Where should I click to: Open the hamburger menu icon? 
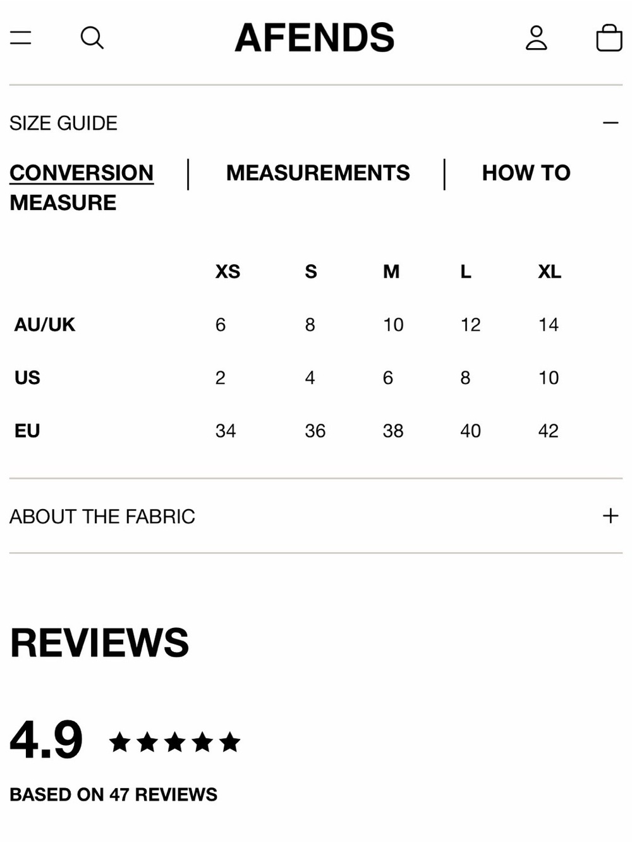coord(21,37)
